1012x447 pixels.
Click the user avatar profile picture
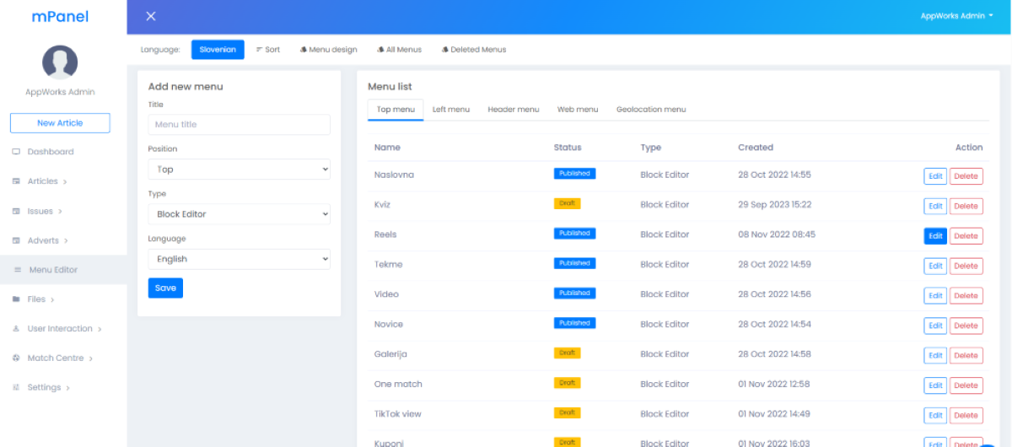click(x=60, y=62)
